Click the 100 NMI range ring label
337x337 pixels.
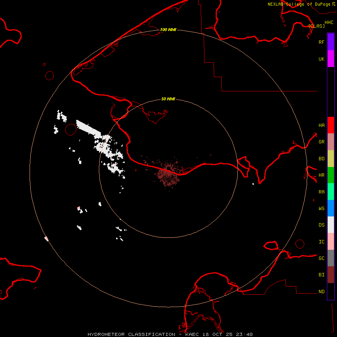tap(168, 30)
